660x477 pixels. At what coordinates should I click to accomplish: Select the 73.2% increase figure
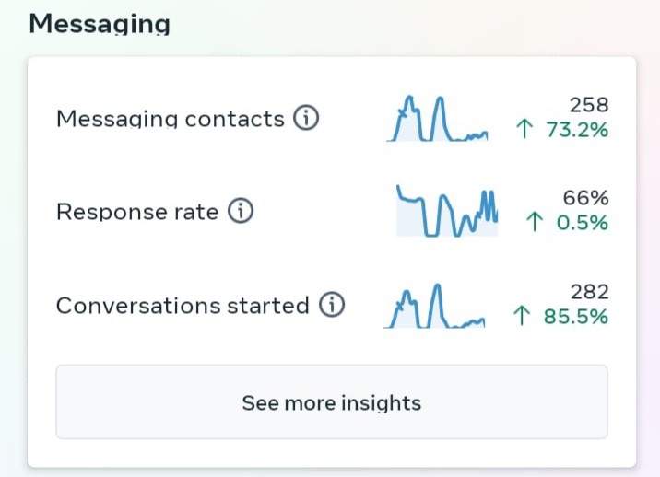point(577,131)
